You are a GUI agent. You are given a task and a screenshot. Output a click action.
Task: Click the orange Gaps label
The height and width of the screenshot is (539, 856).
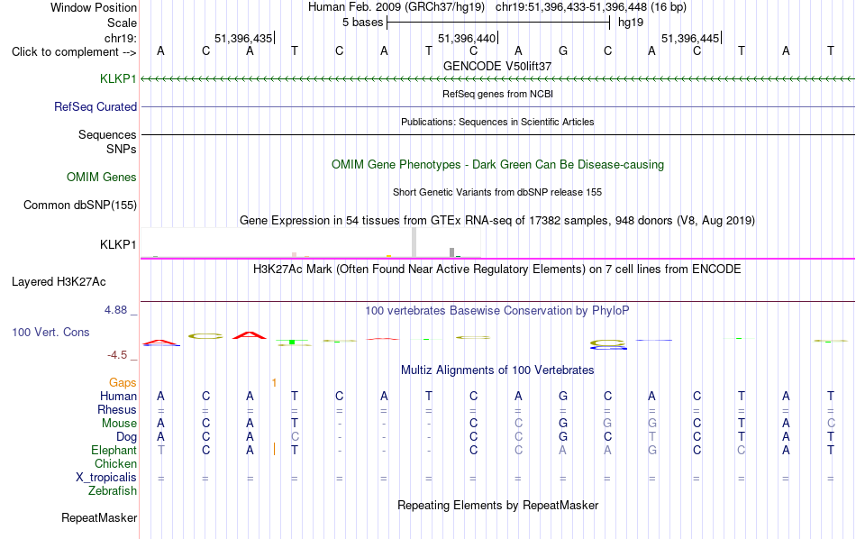click(123, 383)
